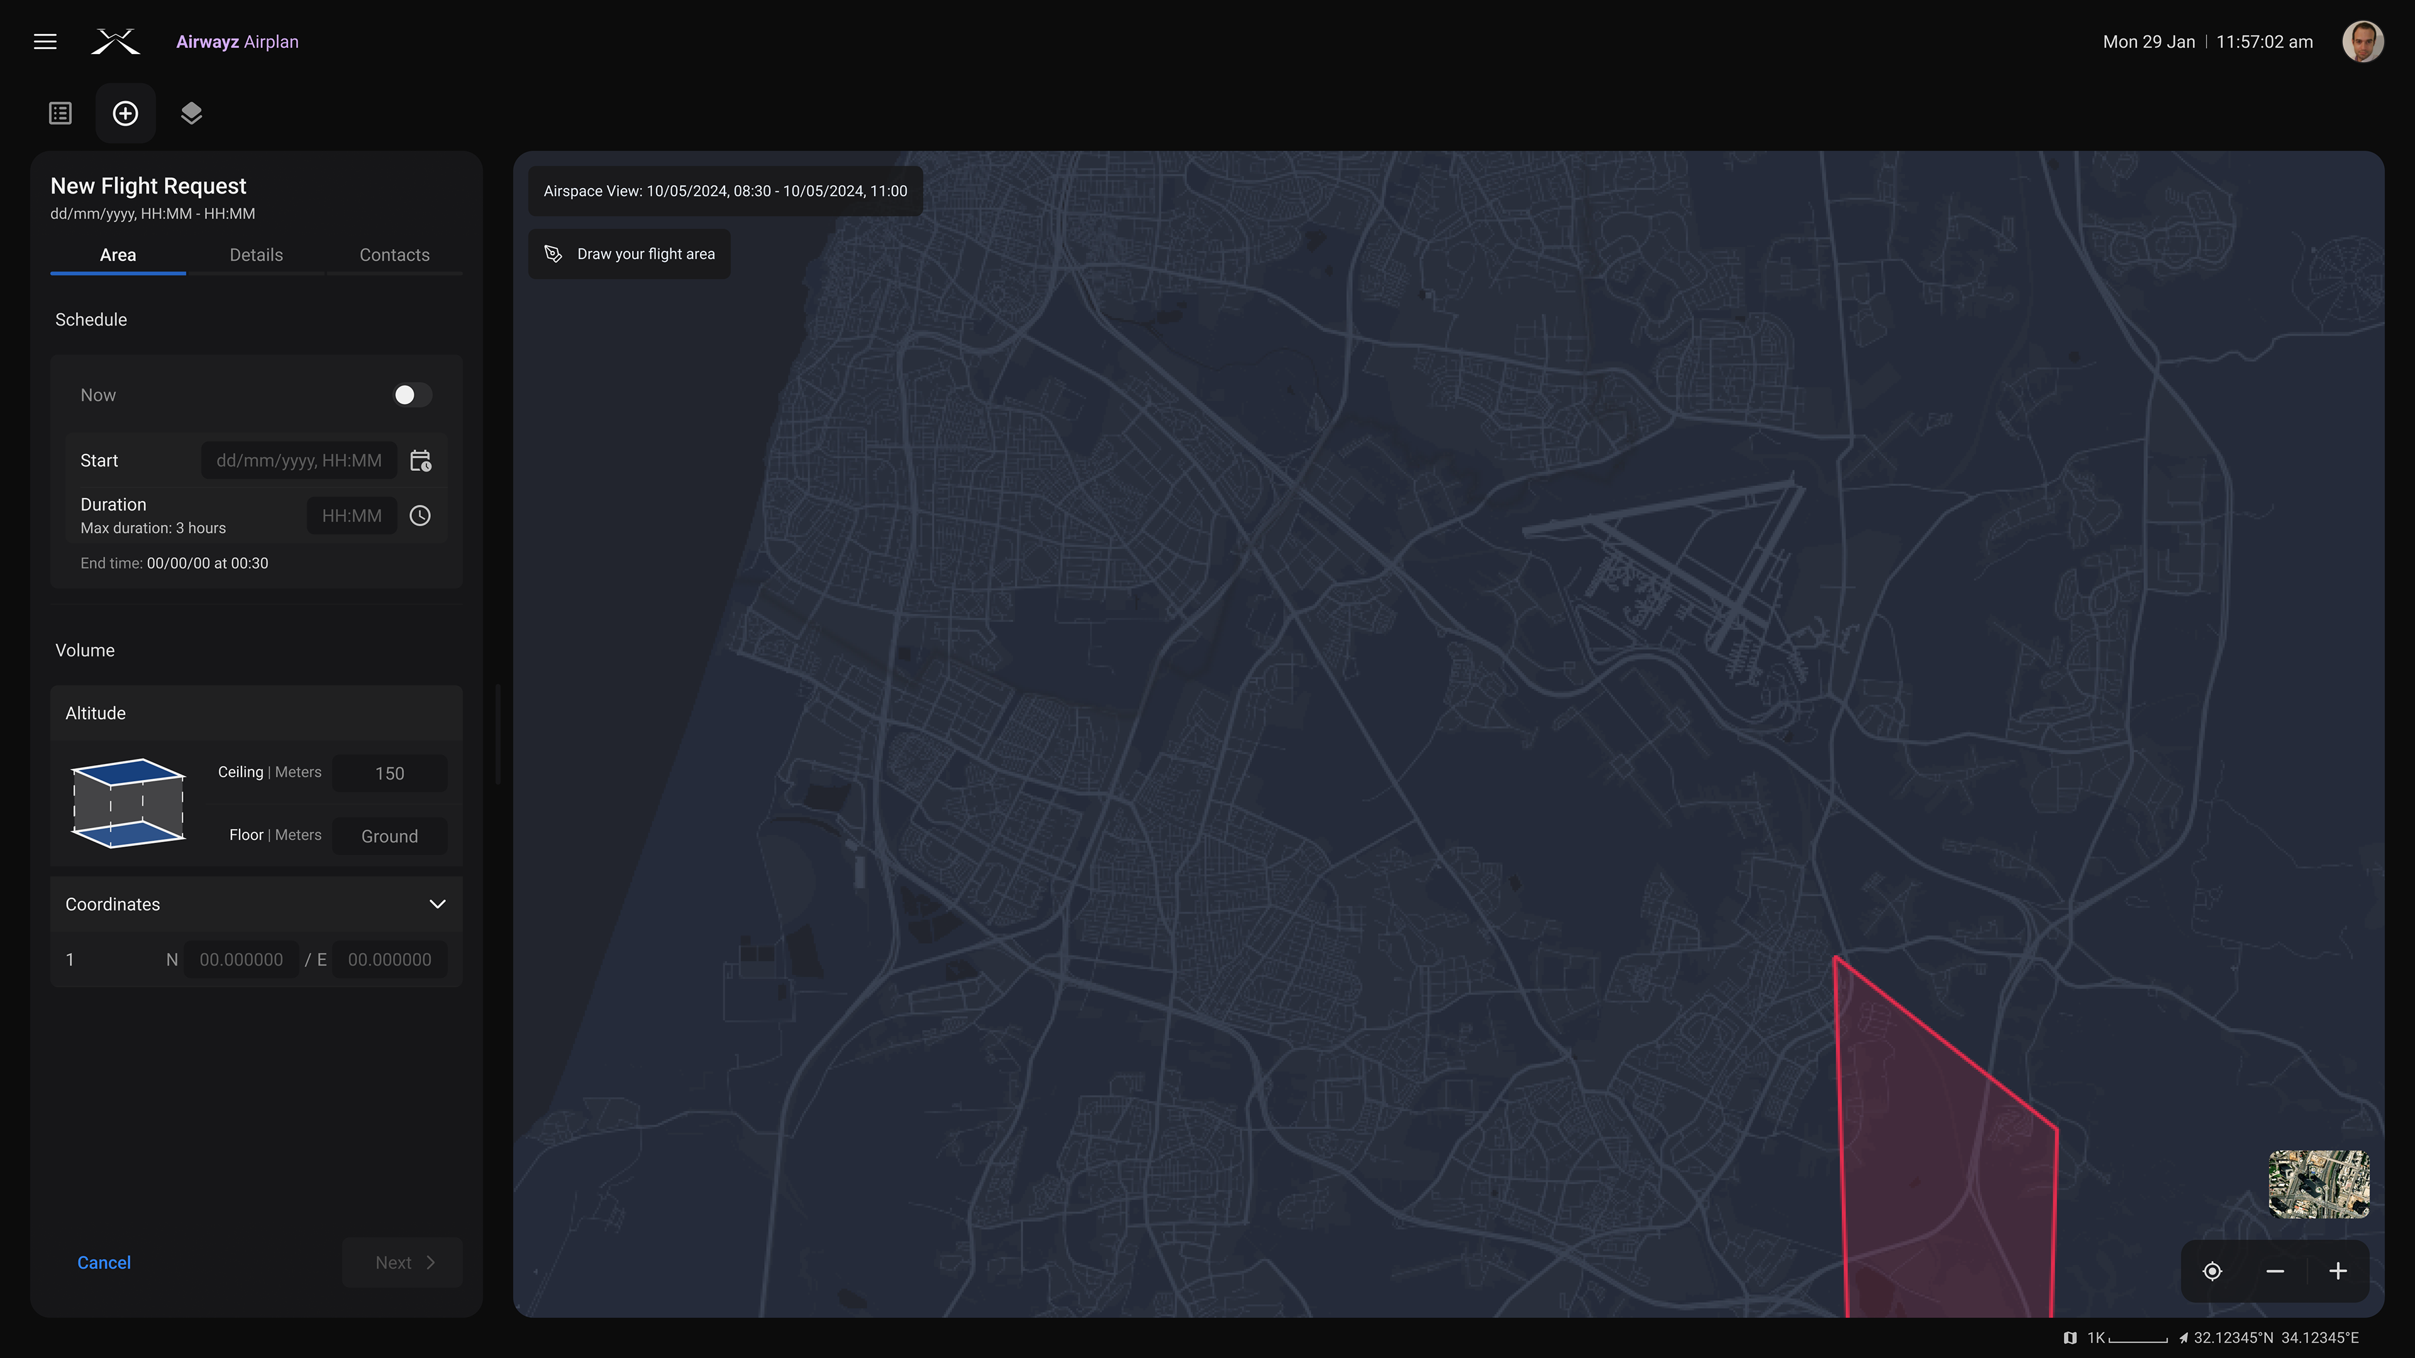Toggle the Now schedule switch
The image size is (2415, 1358).
click(411, 395)
